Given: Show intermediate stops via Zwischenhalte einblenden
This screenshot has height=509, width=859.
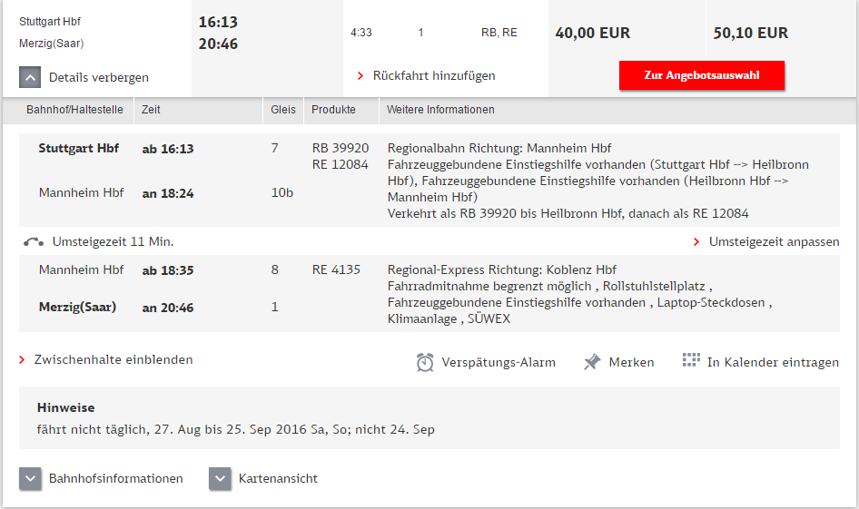Looking at the screenshot, I should (114, 360).
